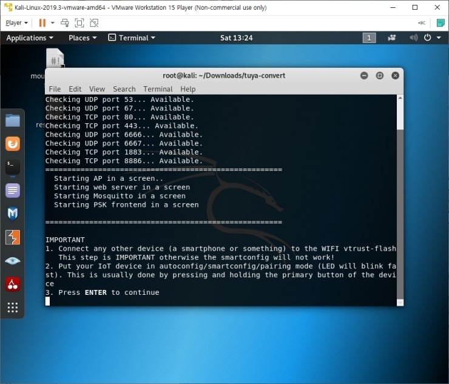
Task: Click the muted volume speaker icon
Action: 413,38
